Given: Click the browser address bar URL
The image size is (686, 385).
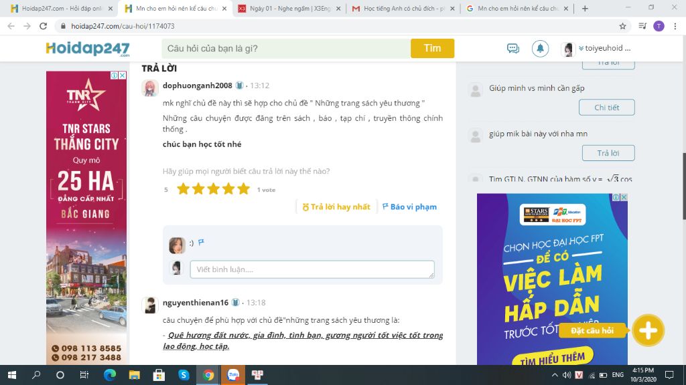Looking at the screenshot, I should pyautogui.click(x=123, y=26).
